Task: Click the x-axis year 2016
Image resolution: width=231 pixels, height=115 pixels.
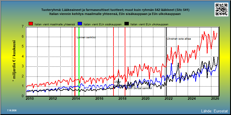Action: click(99, 98)
